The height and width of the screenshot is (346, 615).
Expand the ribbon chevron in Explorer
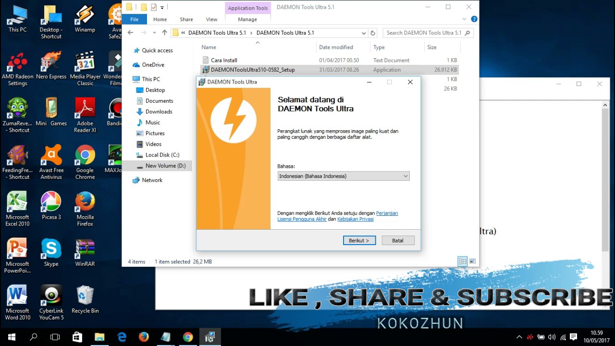coord(464,19)
